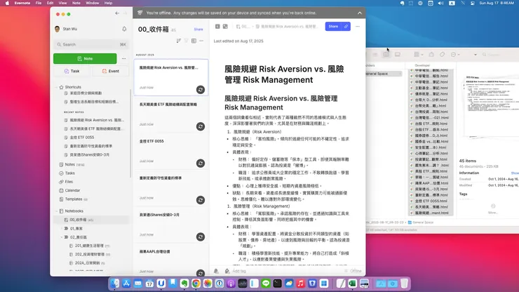Open the notifications bell in Evernote sidebar
Screen dimensions: 519x292
click(x=124, y=29)
